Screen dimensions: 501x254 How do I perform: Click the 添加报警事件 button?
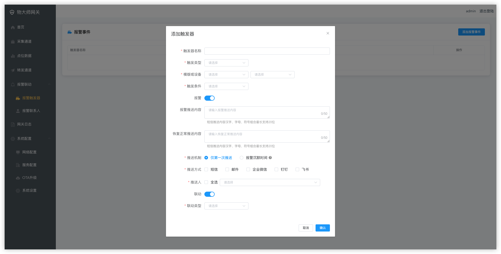(471, 32)
